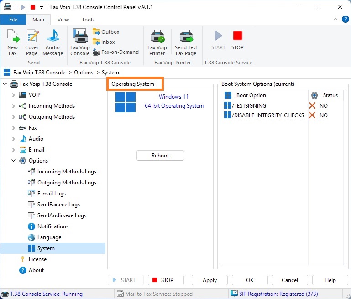Switch to the Tools ribbon tab

tap(88, 20)
